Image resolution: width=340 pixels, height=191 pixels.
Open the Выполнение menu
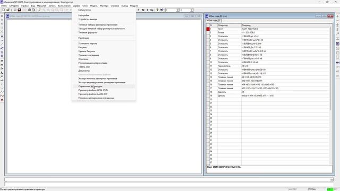(64, 6)
